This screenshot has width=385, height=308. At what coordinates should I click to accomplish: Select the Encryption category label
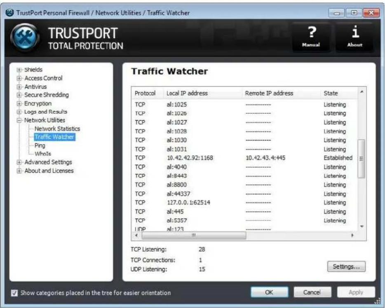[x=38, y=103]
